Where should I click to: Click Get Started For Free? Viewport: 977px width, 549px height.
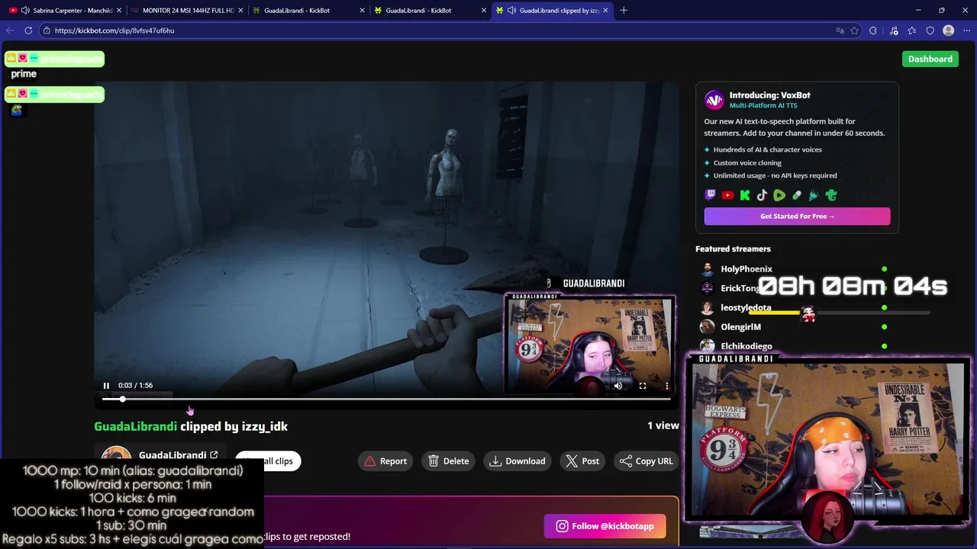pyautogui.click(x=797, y=217)
